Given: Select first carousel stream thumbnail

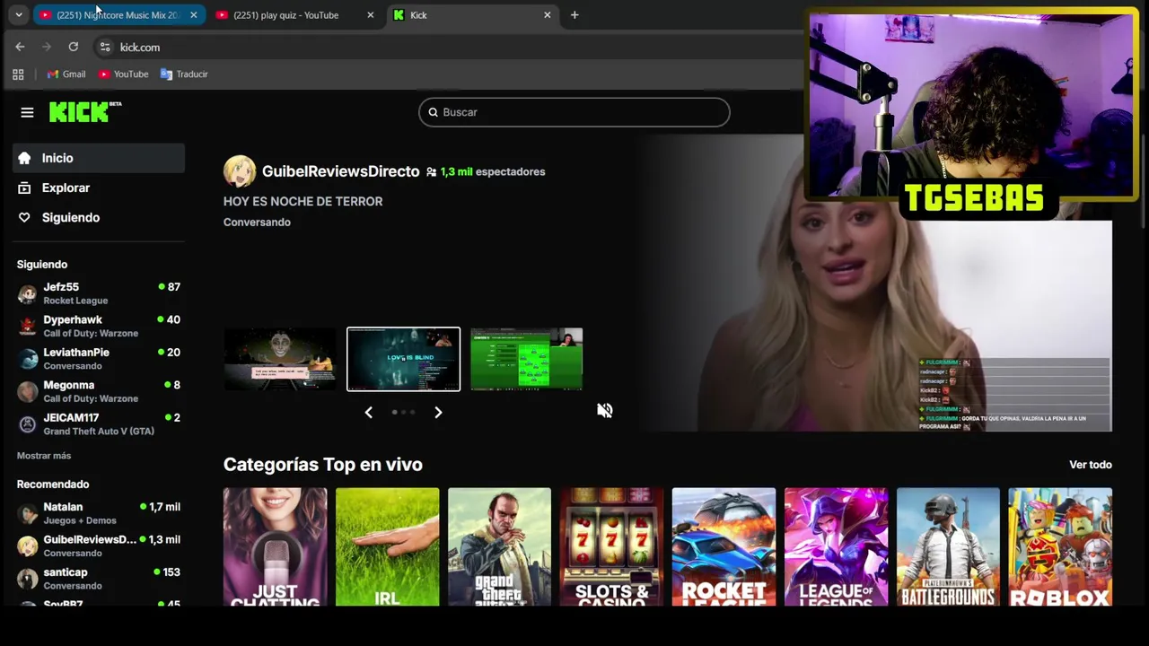Looking at the screenshot, I should [280, 359].
